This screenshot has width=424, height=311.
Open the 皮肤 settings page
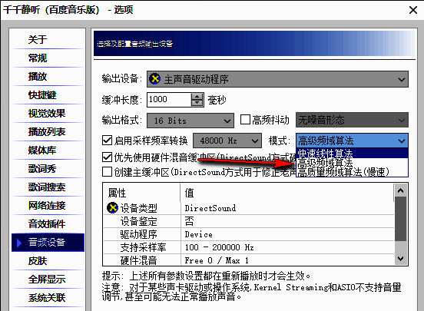coord(38,261)
